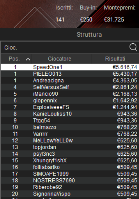Select iMancio90 in fifth place
The image size is (139, 199).
[70, 94]
